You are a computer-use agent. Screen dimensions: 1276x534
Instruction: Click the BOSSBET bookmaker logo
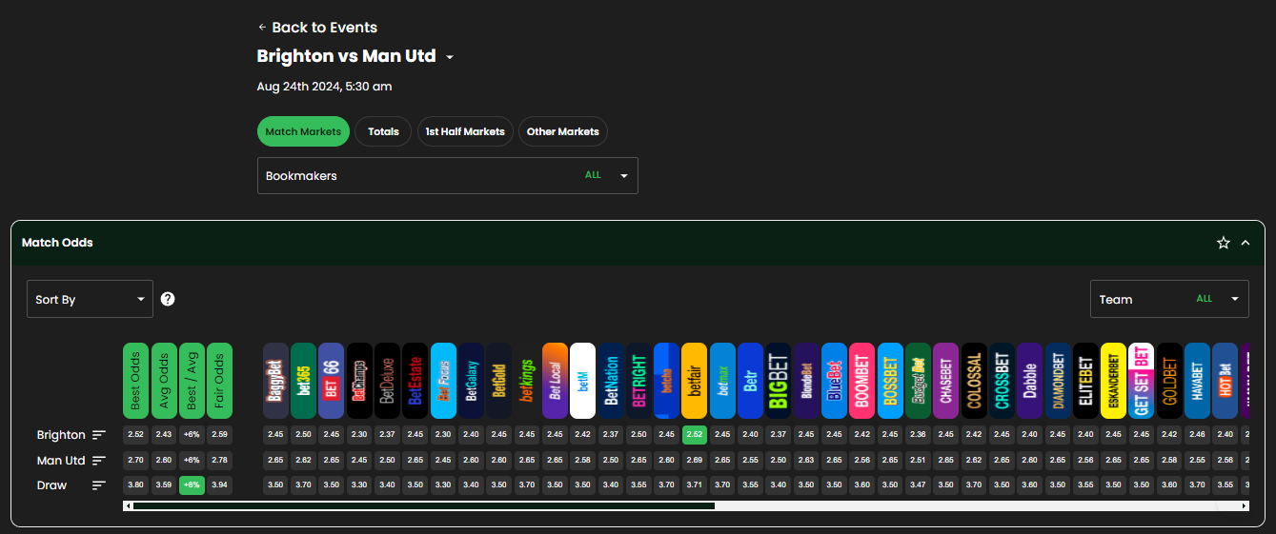(x=890, y=381)
